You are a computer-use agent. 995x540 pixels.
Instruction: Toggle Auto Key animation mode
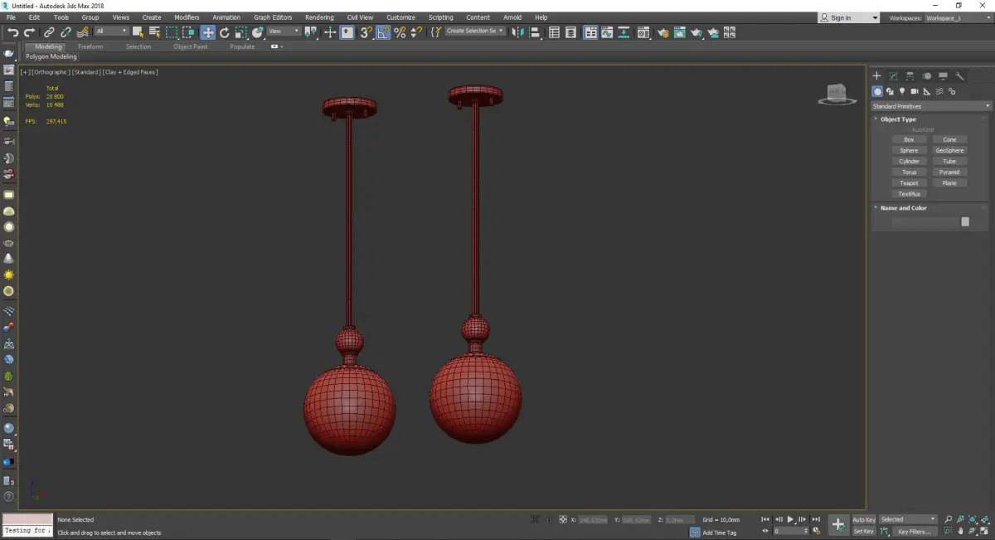point(863,519)
